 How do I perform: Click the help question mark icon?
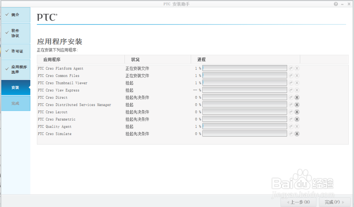click(x=336, y=4)
